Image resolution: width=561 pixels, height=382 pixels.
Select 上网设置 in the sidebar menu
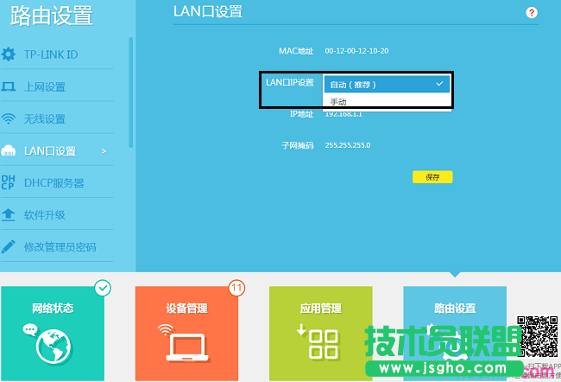pos(45,87)
